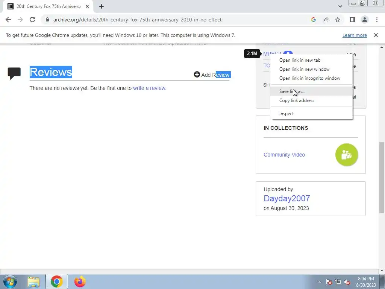Open File Explorer from the taskbar
Image resolution: width=385 pixels, height=289 pixels.
point(33,281)
